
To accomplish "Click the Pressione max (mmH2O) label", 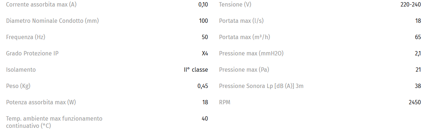I will 251,53.
